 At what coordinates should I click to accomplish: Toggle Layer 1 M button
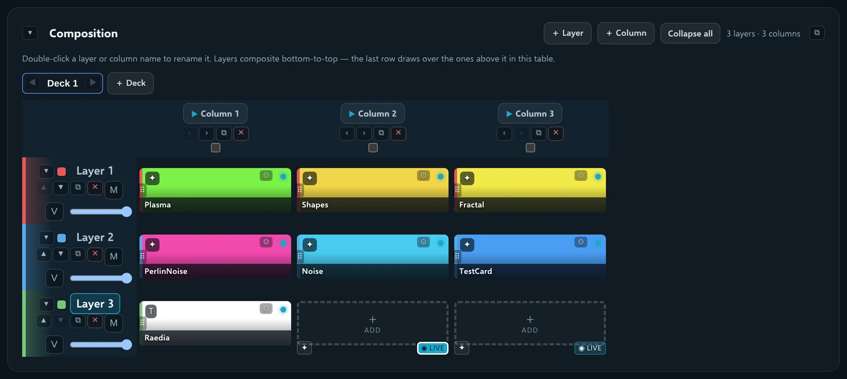click(114, 190)
